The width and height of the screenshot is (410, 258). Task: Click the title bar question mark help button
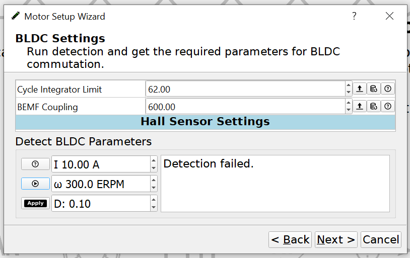pos(354,16)
